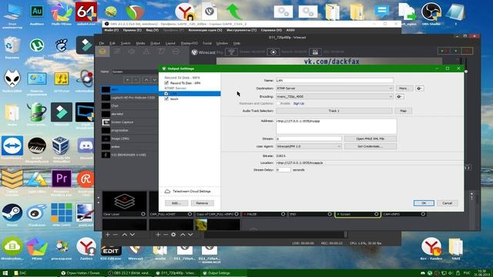Click gear icon in the second OBS bottom toolbar group
Image resolution: width=493 pixels, height=277 pixels.
click(x=173, y=235)
